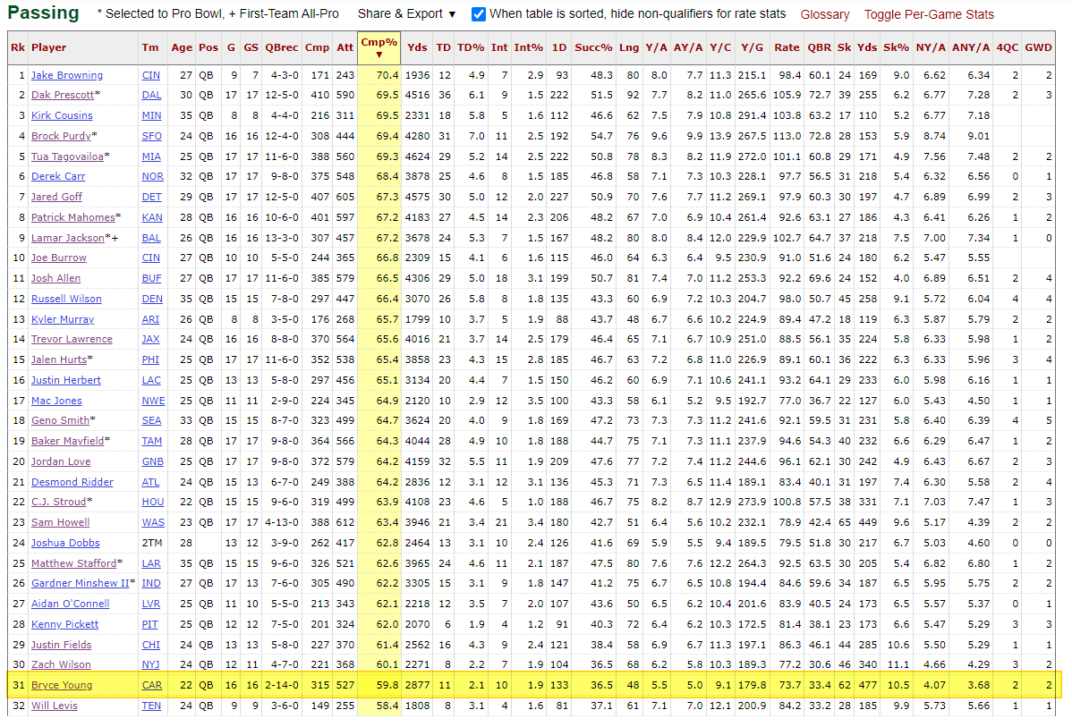This screenshot has width=1072, height=727.
Task: Sort by the Age column header
Action: point(182,47)
